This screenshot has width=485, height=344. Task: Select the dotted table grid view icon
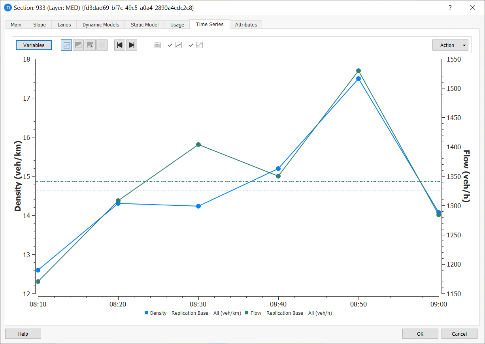pos(102,45)
